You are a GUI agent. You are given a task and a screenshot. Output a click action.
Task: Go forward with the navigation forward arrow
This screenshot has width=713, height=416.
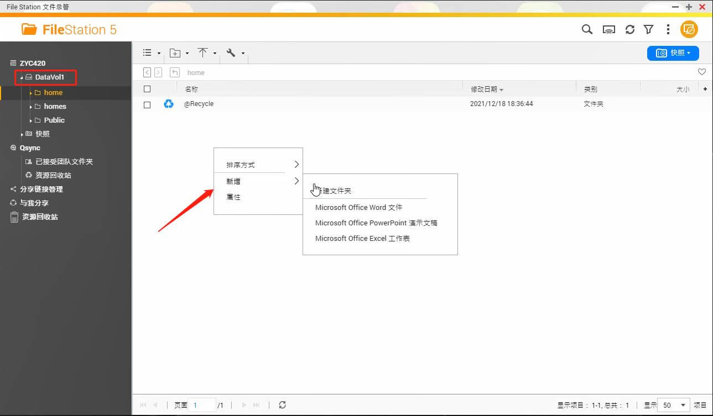tap(158, 72)
